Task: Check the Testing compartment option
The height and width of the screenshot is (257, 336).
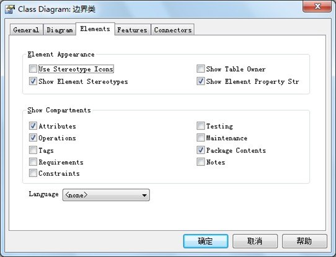Action: click(x=201, y=126)
